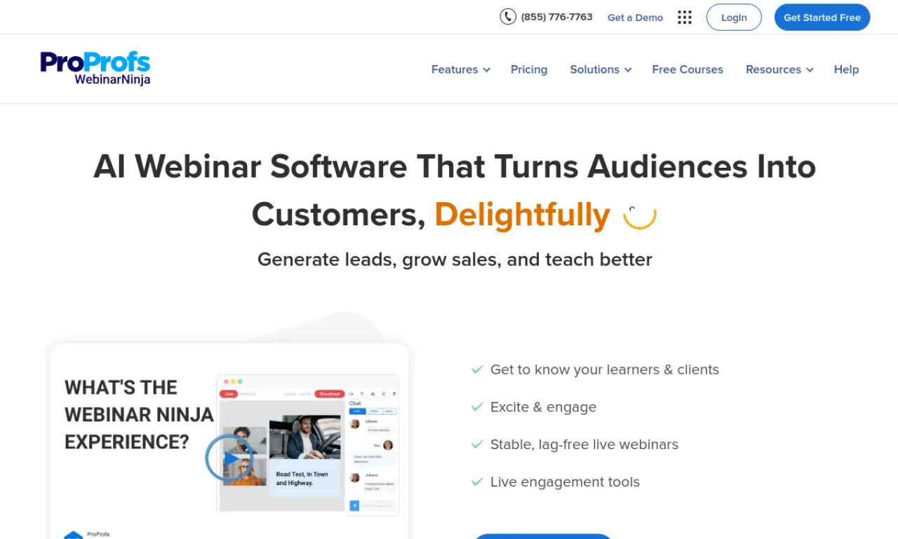Go to Free Courses

pos(688,69)
